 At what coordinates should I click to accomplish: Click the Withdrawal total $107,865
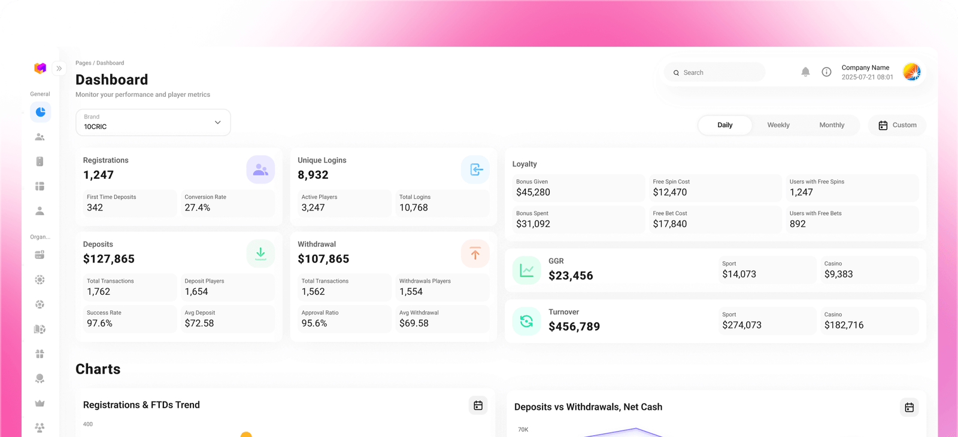(323, 259)
